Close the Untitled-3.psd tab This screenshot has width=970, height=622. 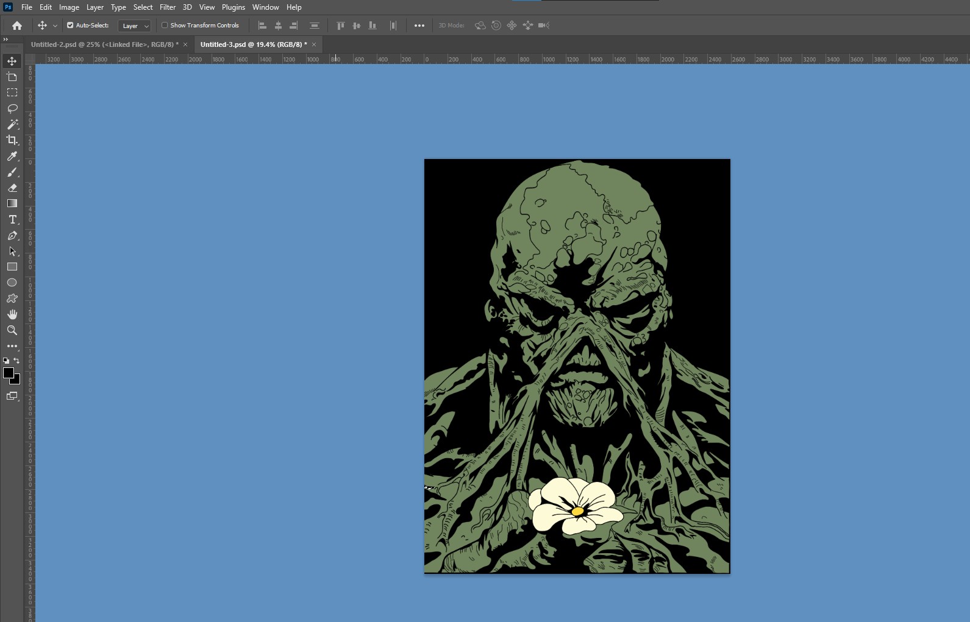tap(314, 44)
